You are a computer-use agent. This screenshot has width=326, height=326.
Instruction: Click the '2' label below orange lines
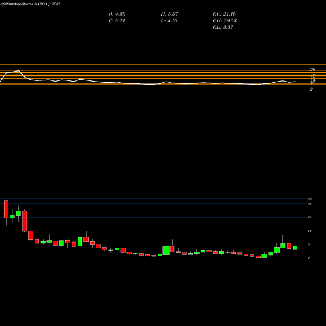[312, 89]
